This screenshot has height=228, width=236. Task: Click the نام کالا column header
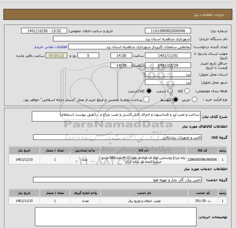(x=143, y=150)
